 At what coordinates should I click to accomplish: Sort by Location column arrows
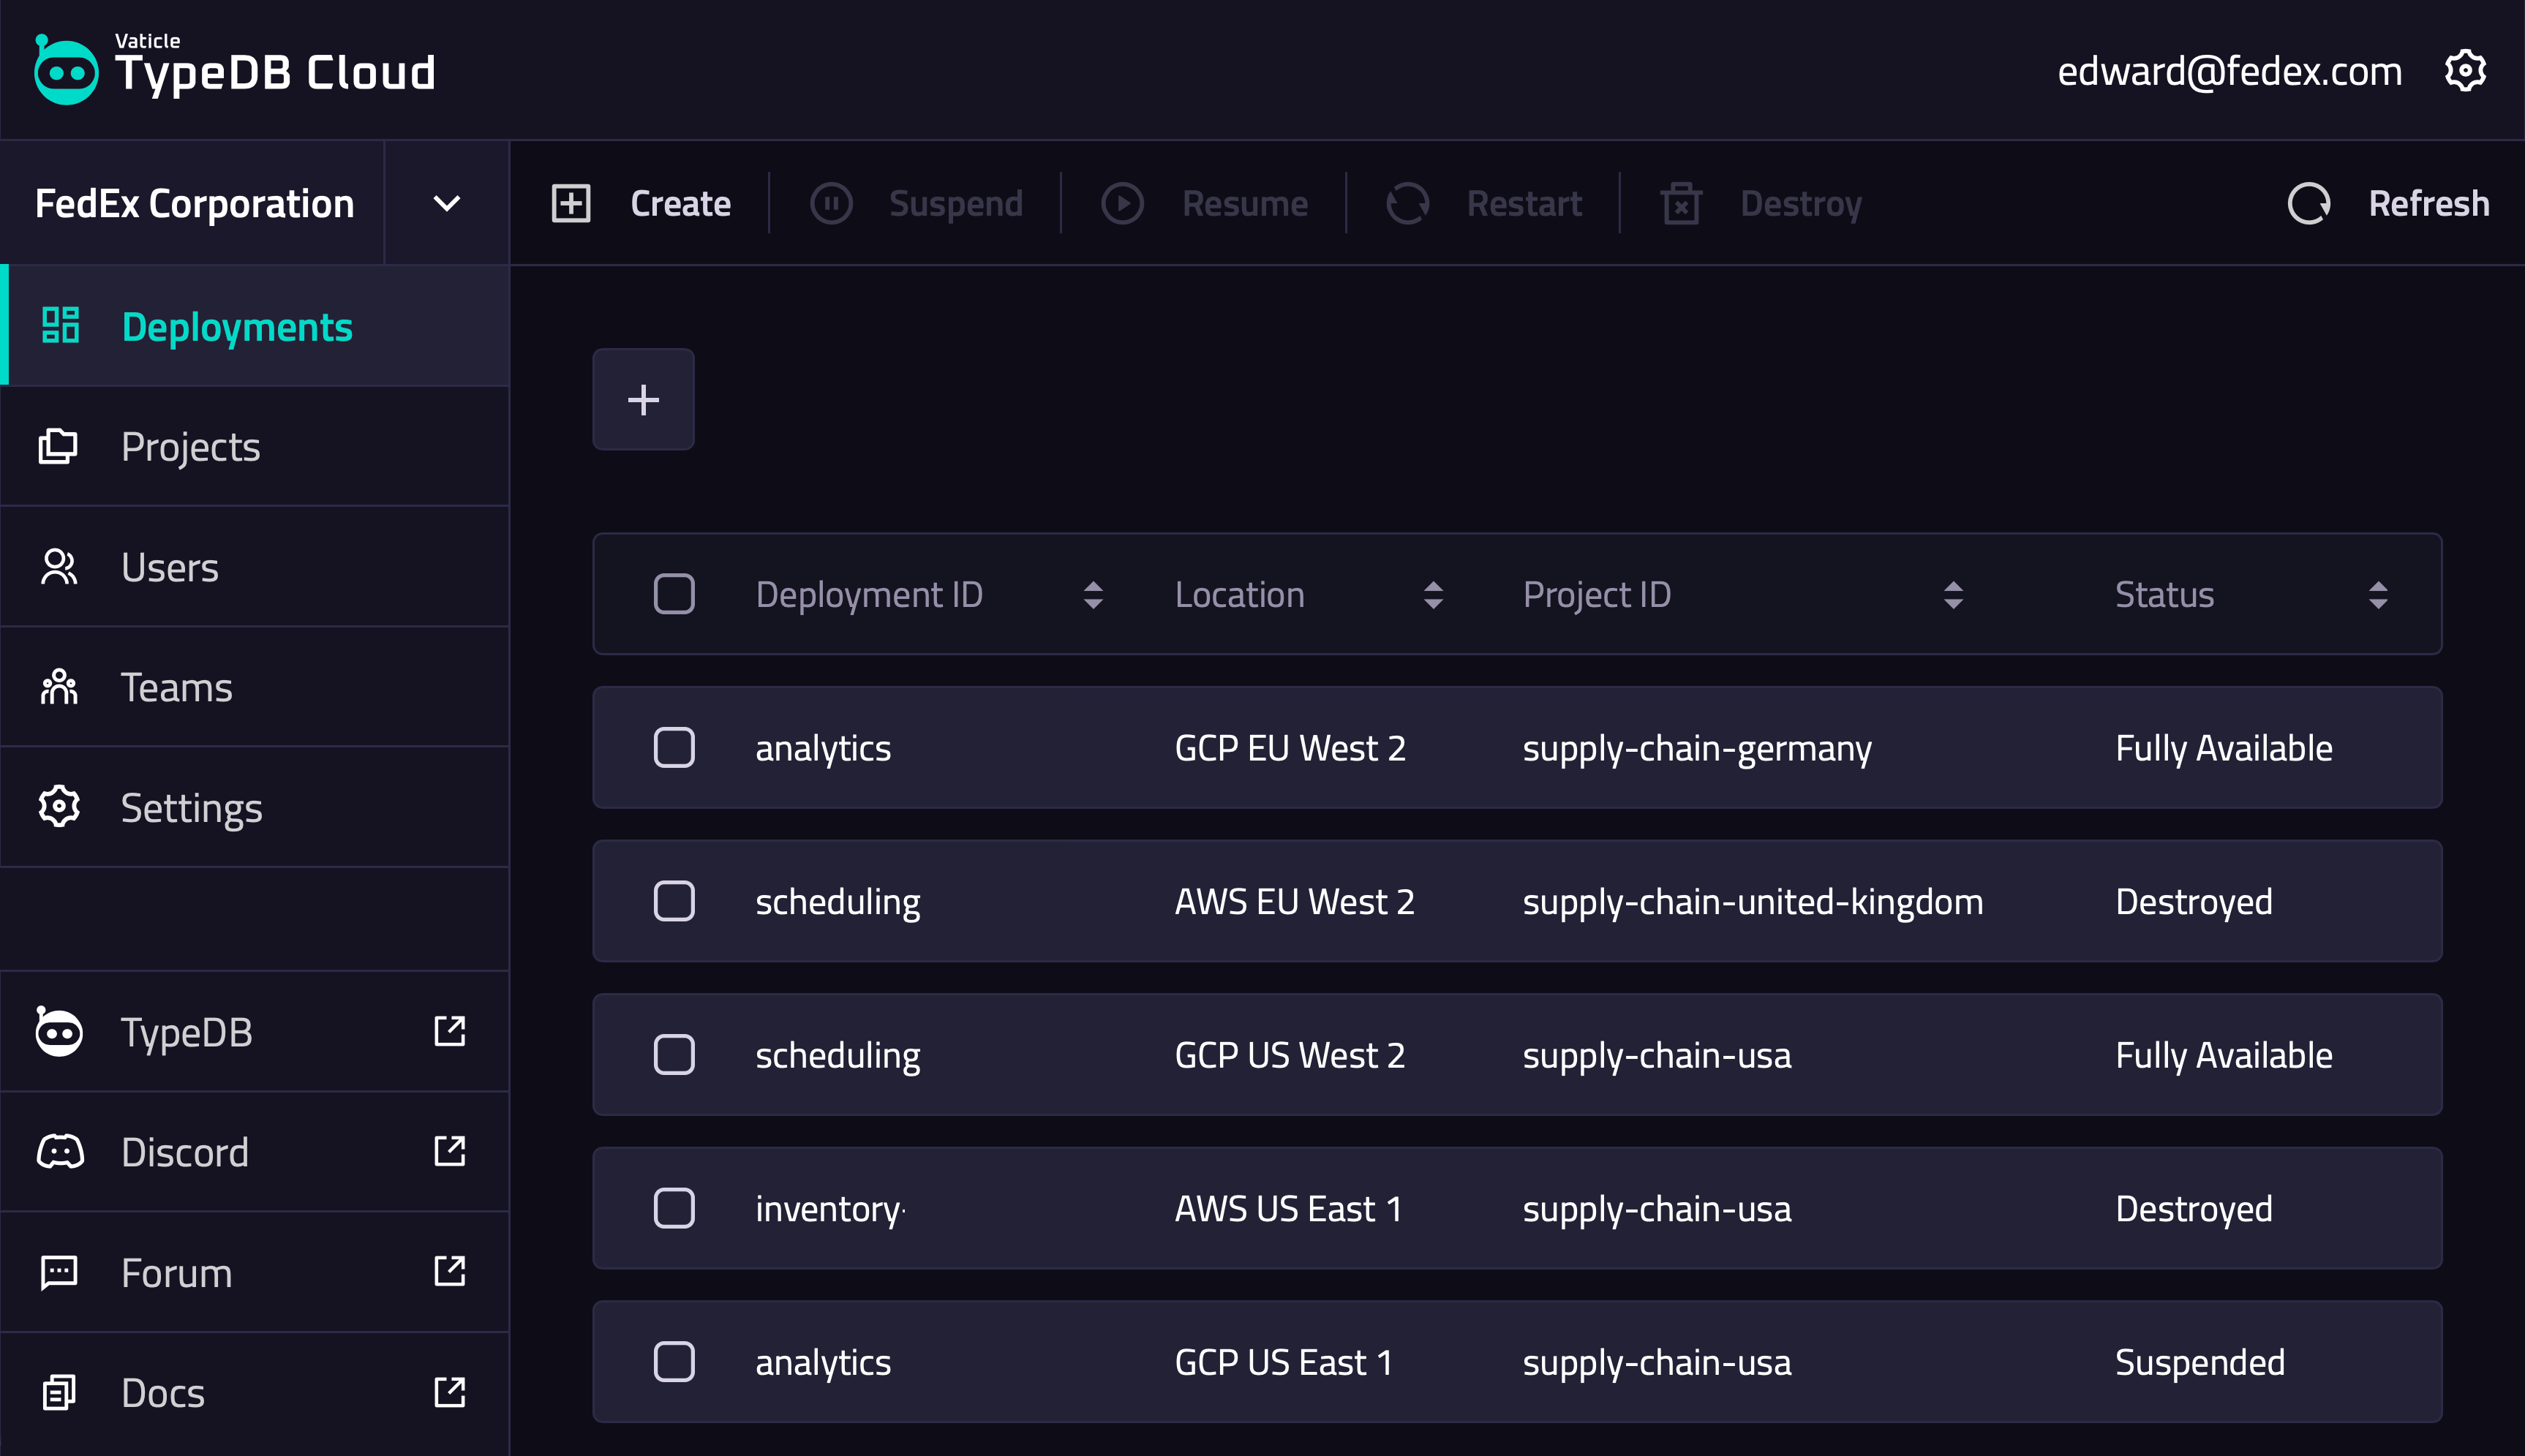pyautogui.click(x=1433, y=595)
